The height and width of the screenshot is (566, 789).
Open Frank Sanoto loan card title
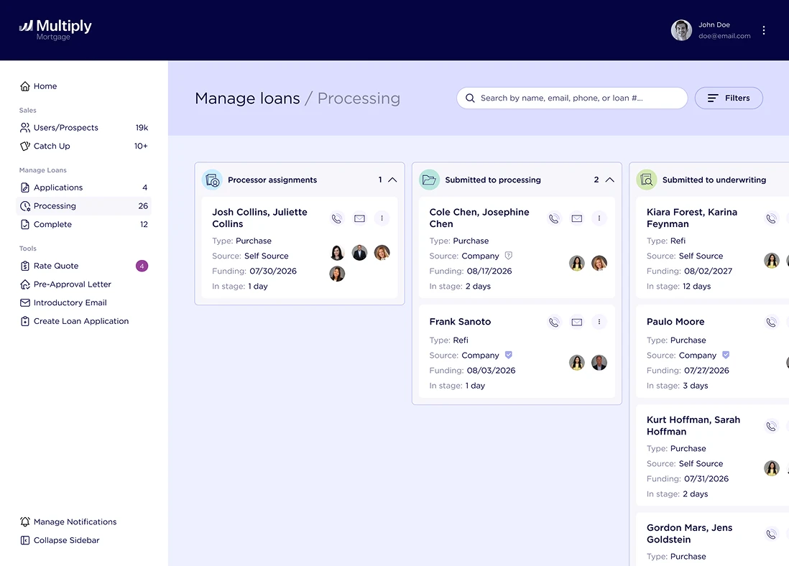pos(460,322)
